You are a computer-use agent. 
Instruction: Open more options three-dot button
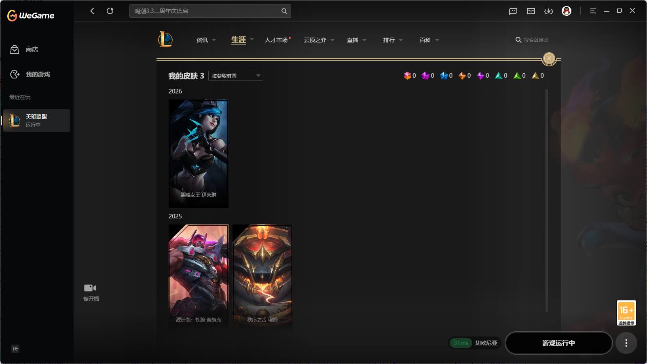tap(626, 343)
